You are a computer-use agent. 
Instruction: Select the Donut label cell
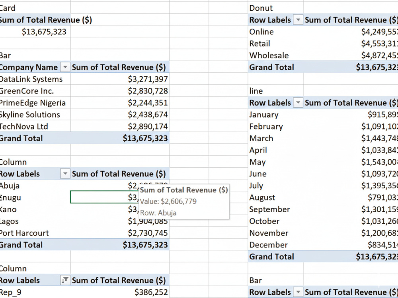point(276,8)
